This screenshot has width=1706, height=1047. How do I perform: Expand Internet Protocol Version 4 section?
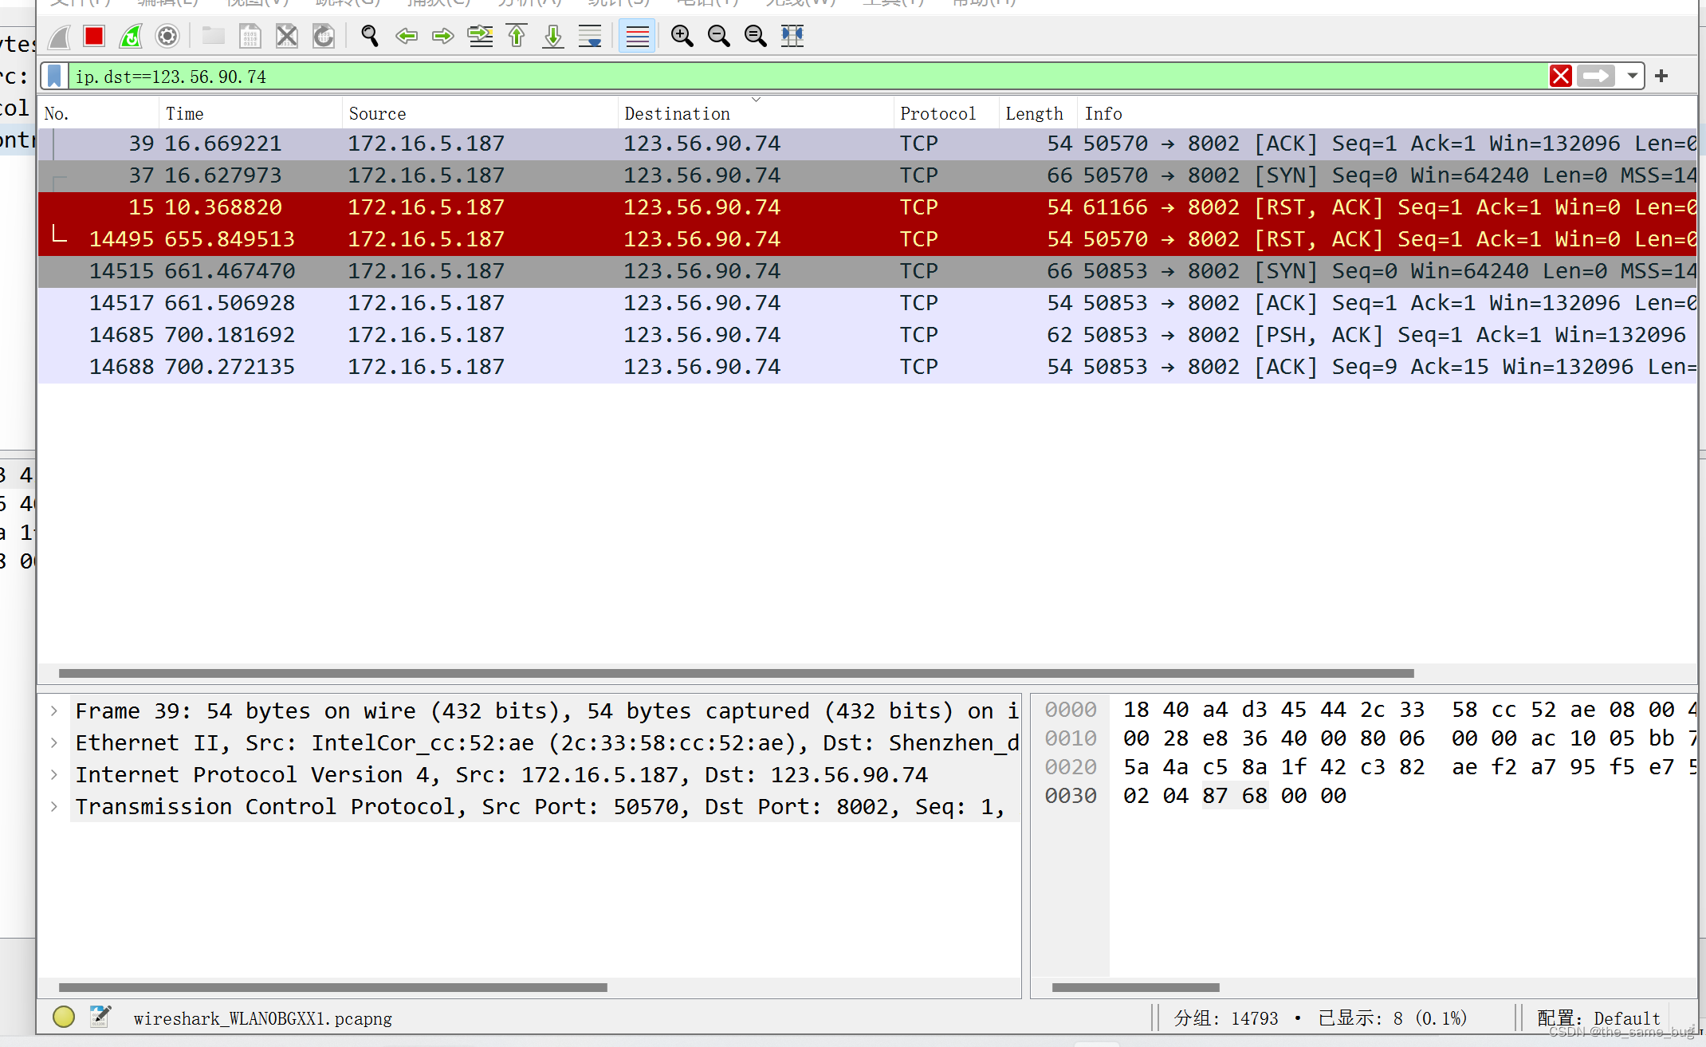[54, 774]
